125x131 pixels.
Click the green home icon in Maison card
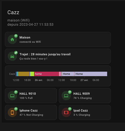pyautogui.click(x=12, y=40)
